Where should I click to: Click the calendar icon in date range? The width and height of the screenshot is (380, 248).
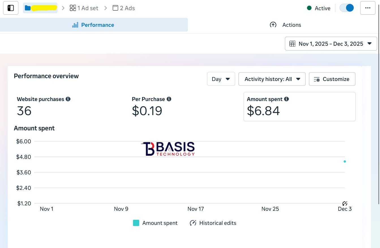coord(293,44)
